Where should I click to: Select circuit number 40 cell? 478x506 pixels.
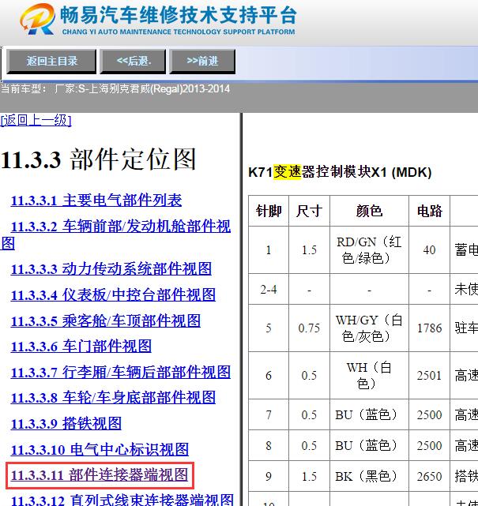click(429, 250)
